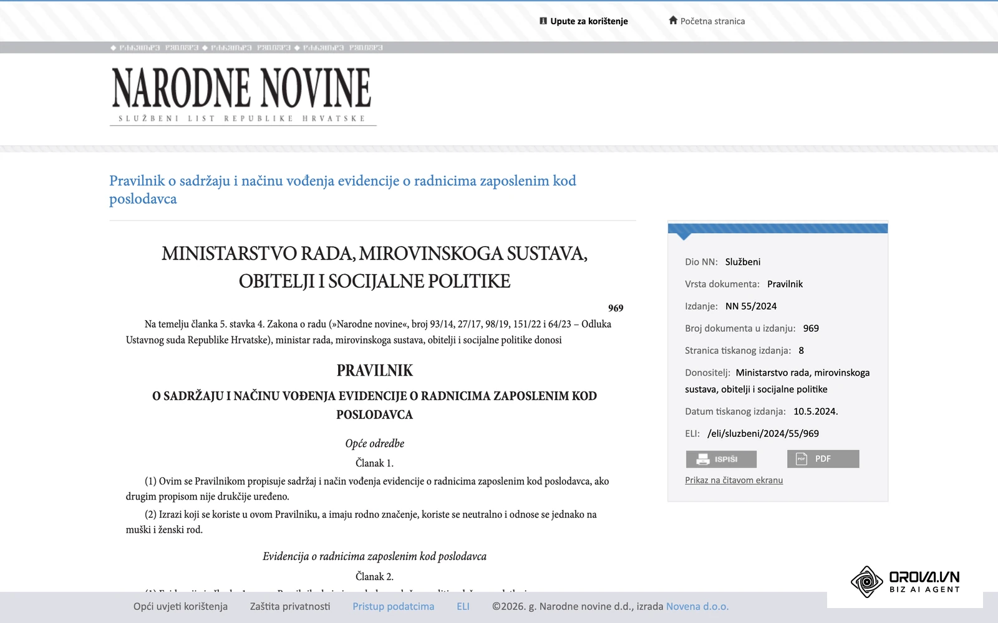
Task: Click the date value 10.5.2024.
Action: coord(815,411)
